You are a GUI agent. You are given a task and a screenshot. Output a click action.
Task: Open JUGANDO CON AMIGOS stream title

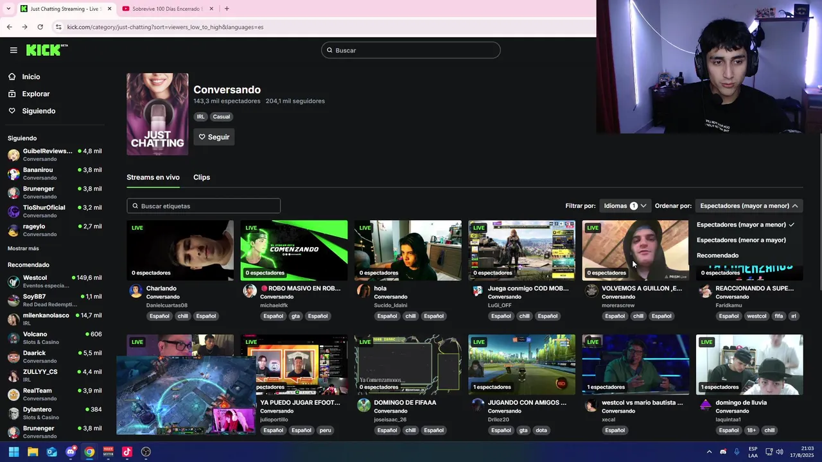pos(527,402)
